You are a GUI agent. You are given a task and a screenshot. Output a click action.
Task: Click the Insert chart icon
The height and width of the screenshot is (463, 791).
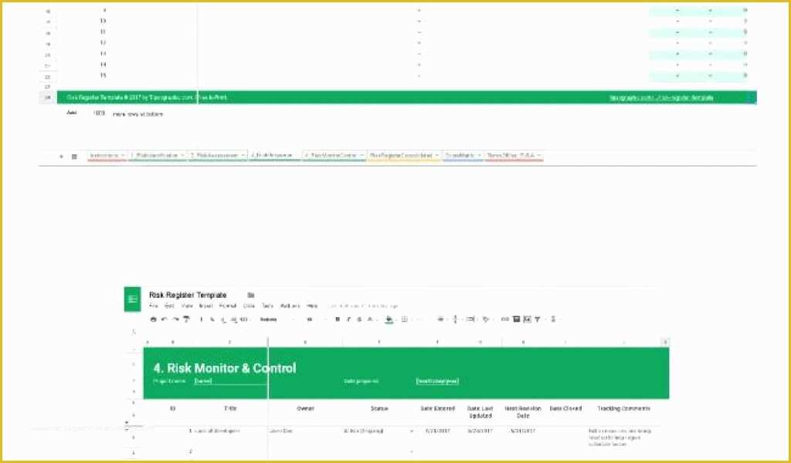click(527, 319)
